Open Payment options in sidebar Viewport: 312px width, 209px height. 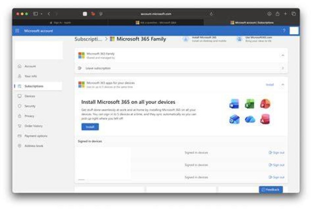(x=36, y=136)
